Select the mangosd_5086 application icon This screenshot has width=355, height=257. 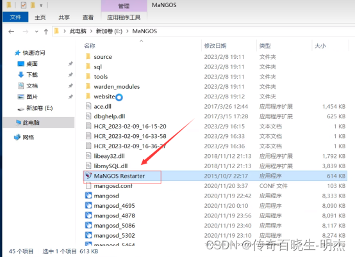(x=88, y=225)
